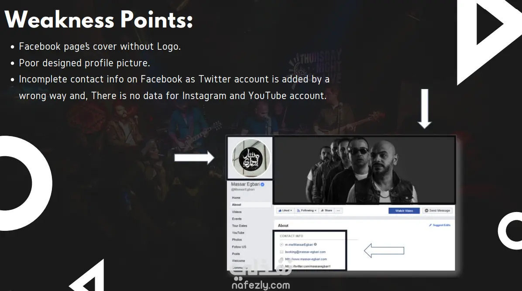Viewport: 522px width, 291px height.
Task: Open the three-dots more options menu
Action: (338, 210)
